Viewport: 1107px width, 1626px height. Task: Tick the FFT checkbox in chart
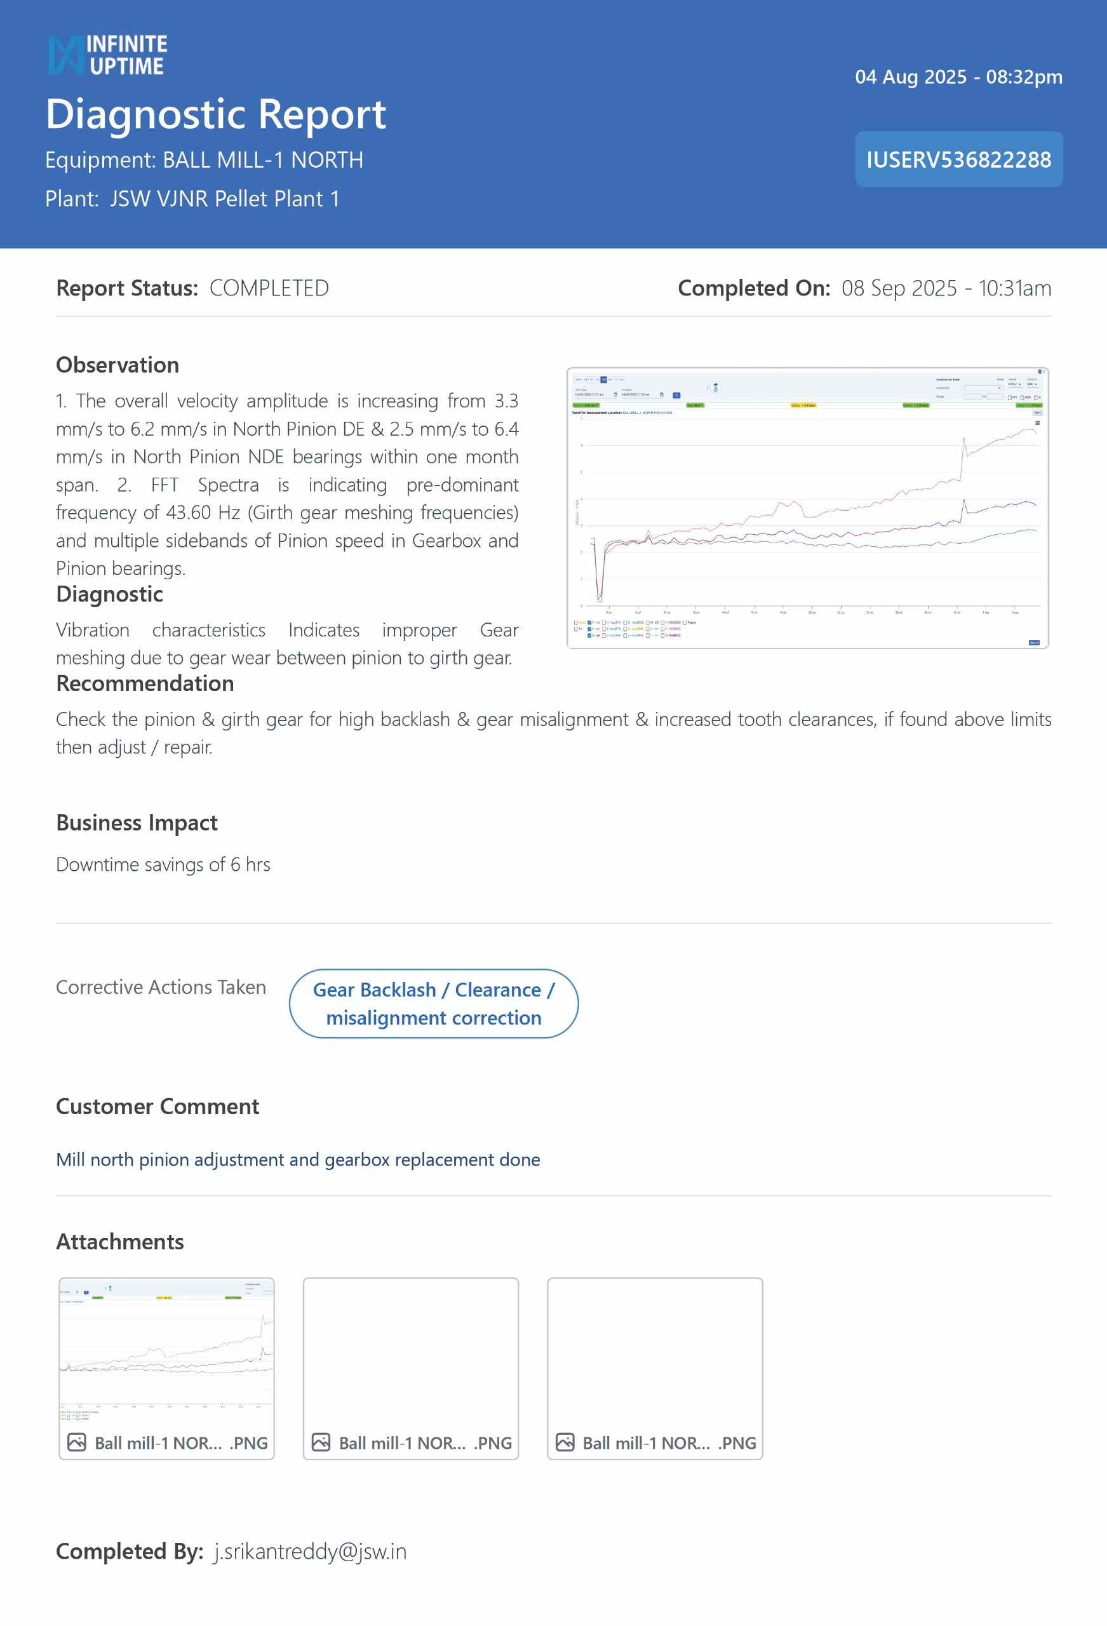pos(1010,398)
